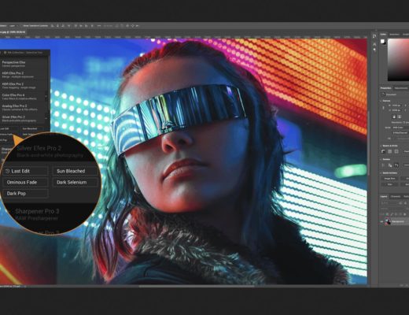The width and height of the screenshot is (409, 315).
Task: Click Align left edges icon in options bar
Action: pos(52,26)
